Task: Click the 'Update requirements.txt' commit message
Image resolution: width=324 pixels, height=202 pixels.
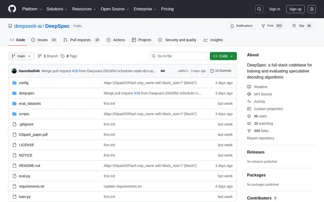Action: click(123, 186)
